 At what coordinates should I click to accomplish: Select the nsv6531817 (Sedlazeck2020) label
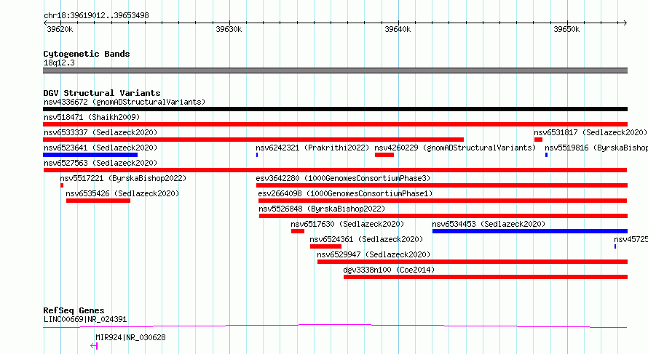tap(590, 132)
